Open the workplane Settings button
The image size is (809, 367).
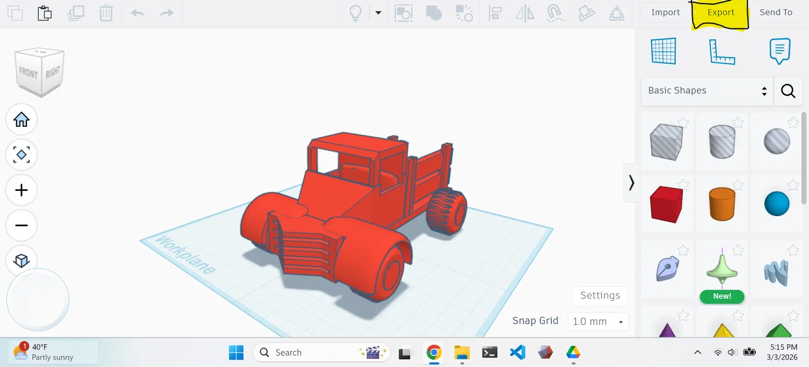[x=600, y=295]
